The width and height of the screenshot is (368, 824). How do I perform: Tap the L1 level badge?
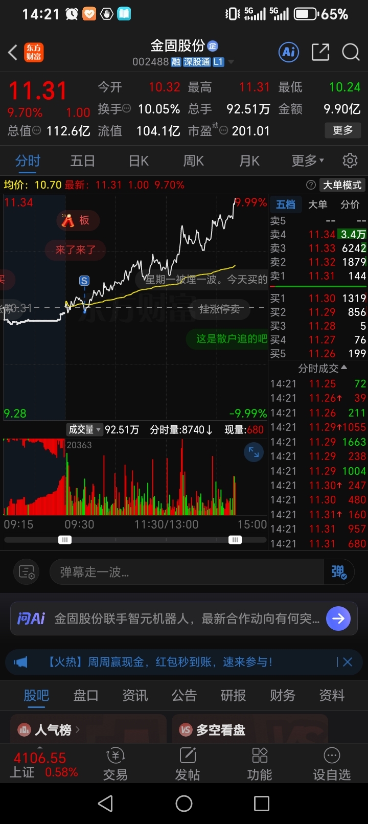click(218, 62)
